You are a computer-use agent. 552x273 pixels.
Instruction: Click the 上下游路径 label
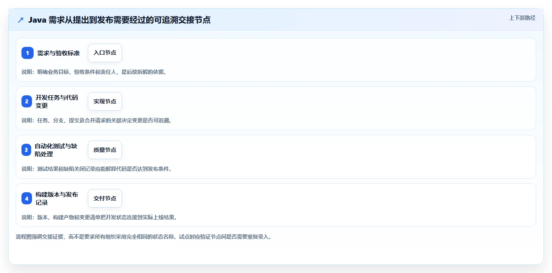[x=522, y=18]
